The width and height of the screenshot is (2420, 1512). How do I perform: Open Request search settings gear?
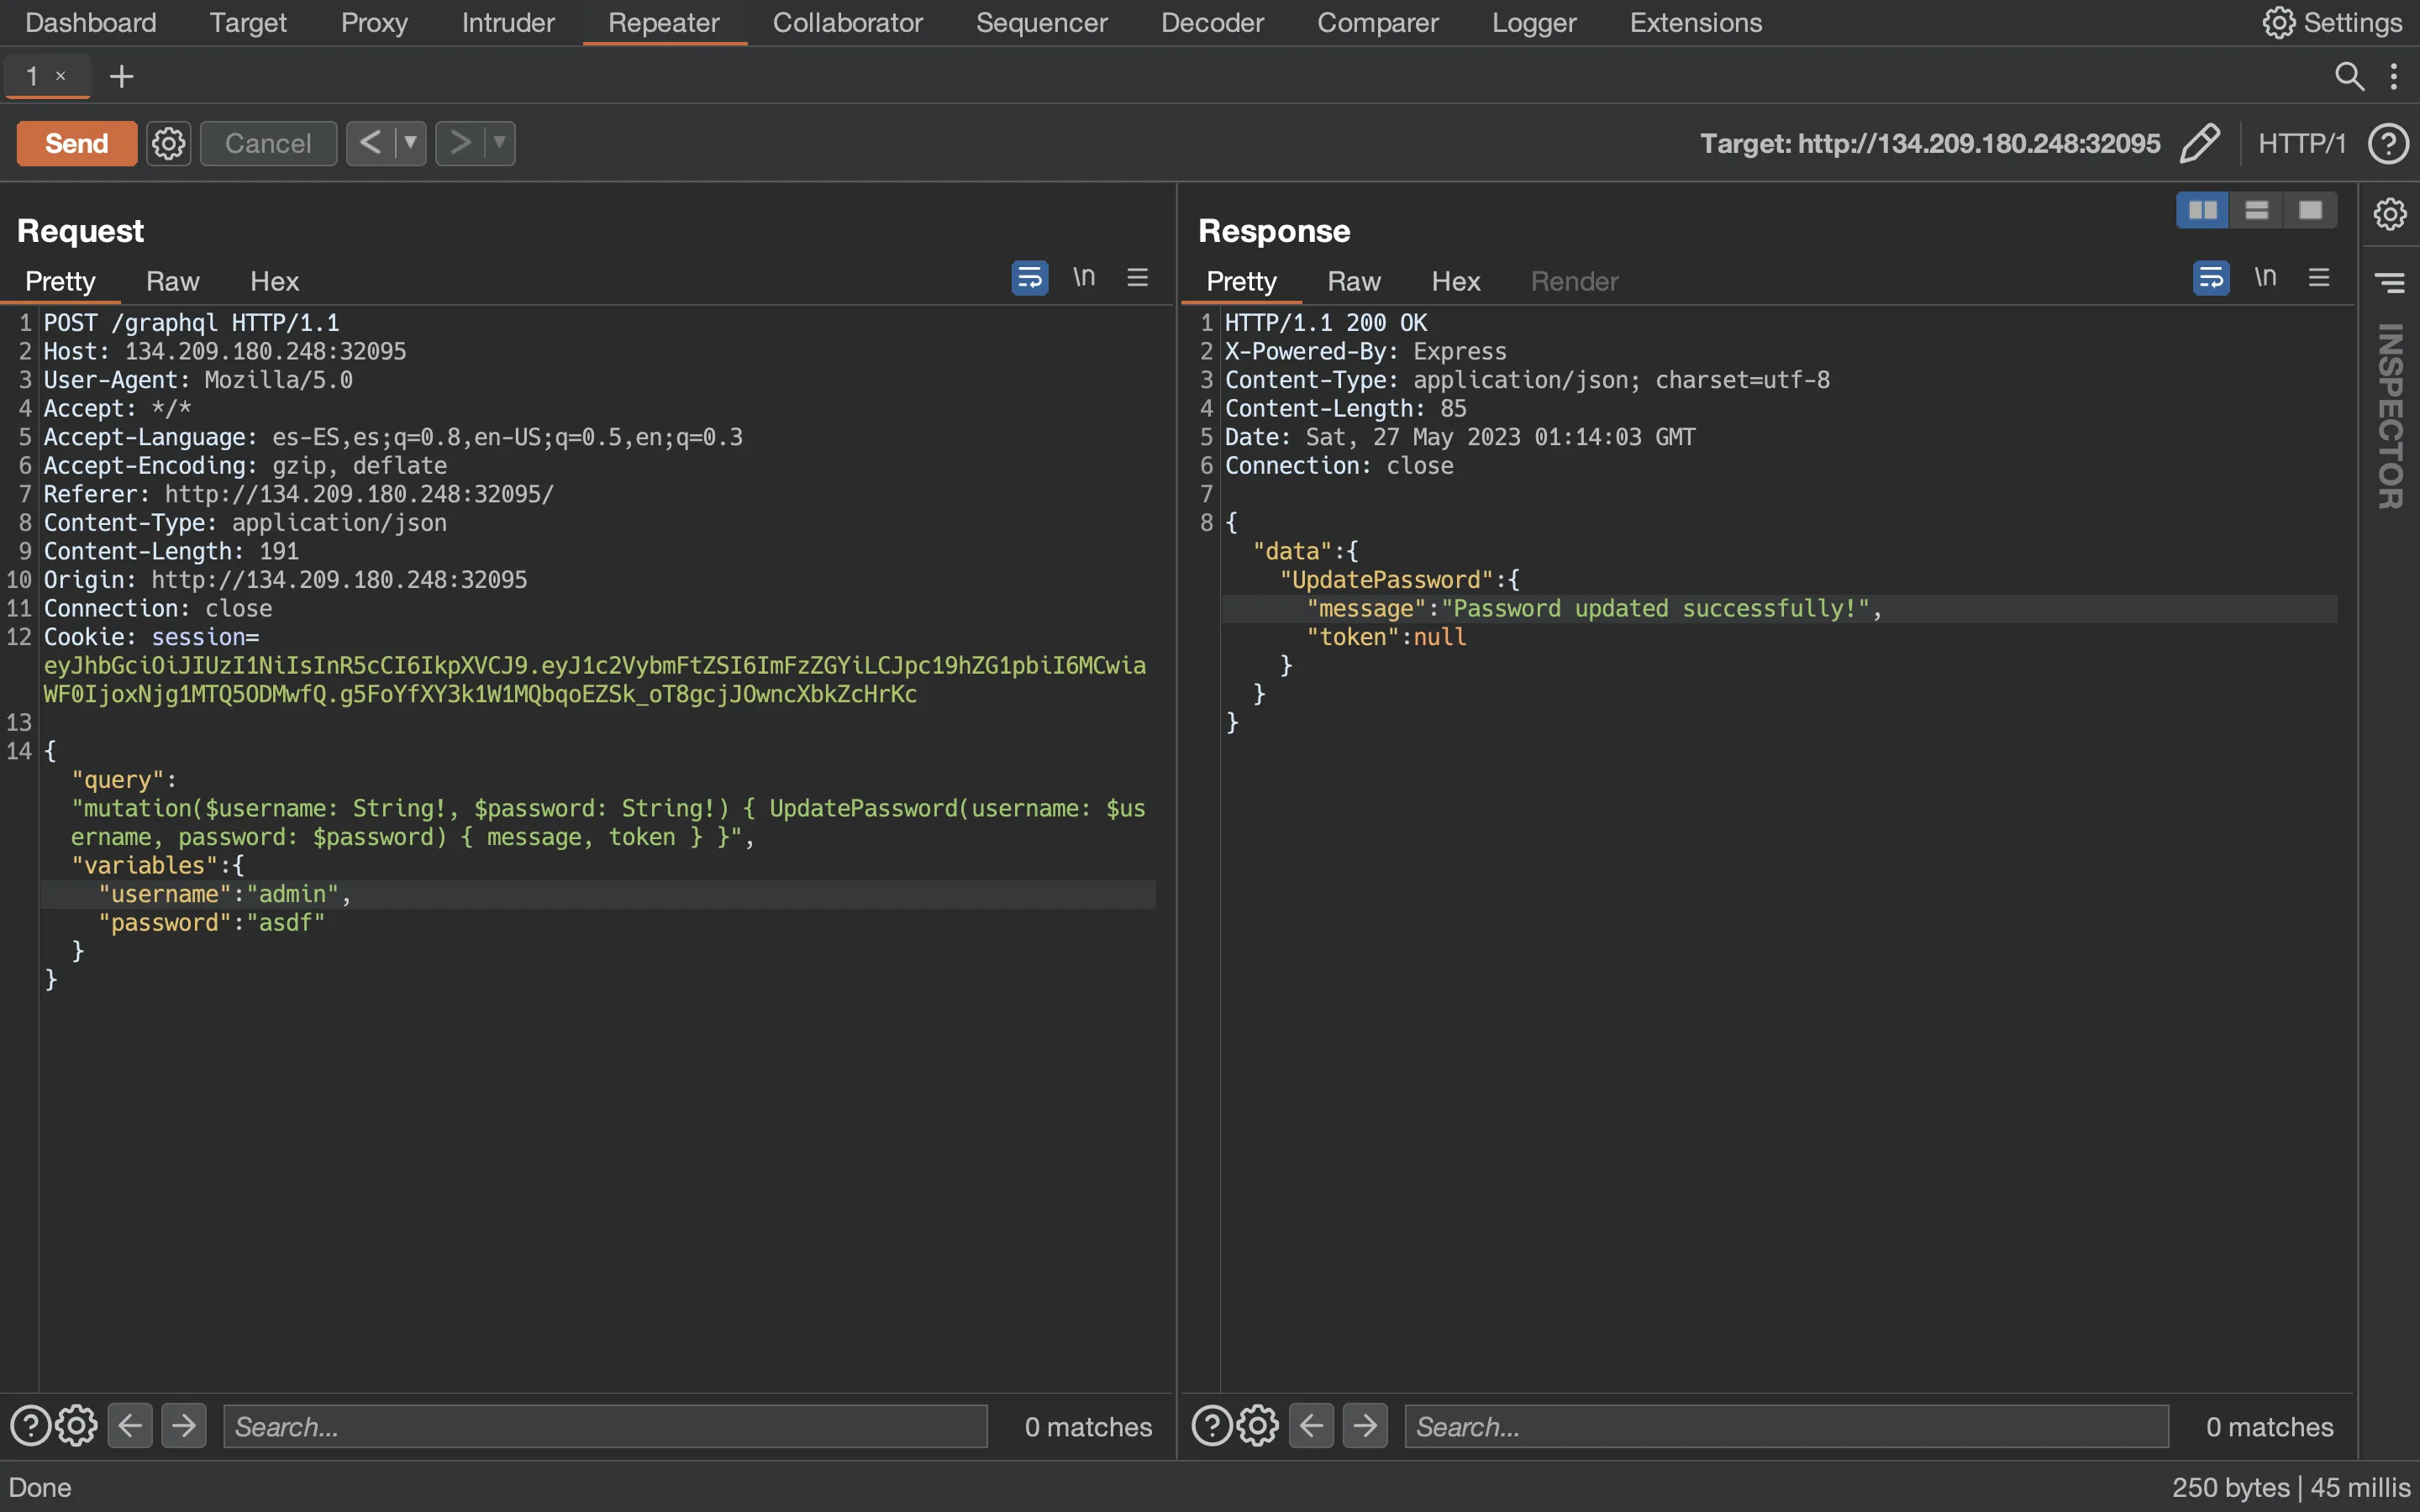pyautogui.click(x=76, y=1426)
